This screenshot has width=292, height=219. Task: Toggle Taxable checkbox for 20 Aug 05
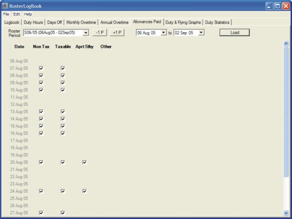click(x=63, y=162)
